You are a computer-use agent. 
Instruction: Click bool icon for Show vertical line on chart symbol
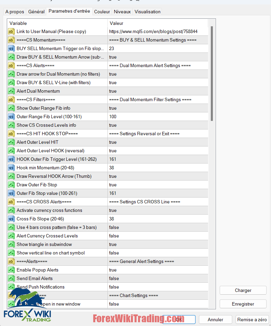click(11, 253)
